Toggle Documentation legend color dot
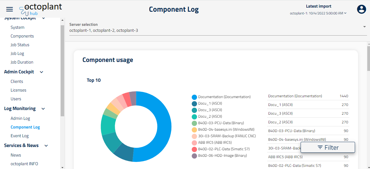 tap(194, 97)
